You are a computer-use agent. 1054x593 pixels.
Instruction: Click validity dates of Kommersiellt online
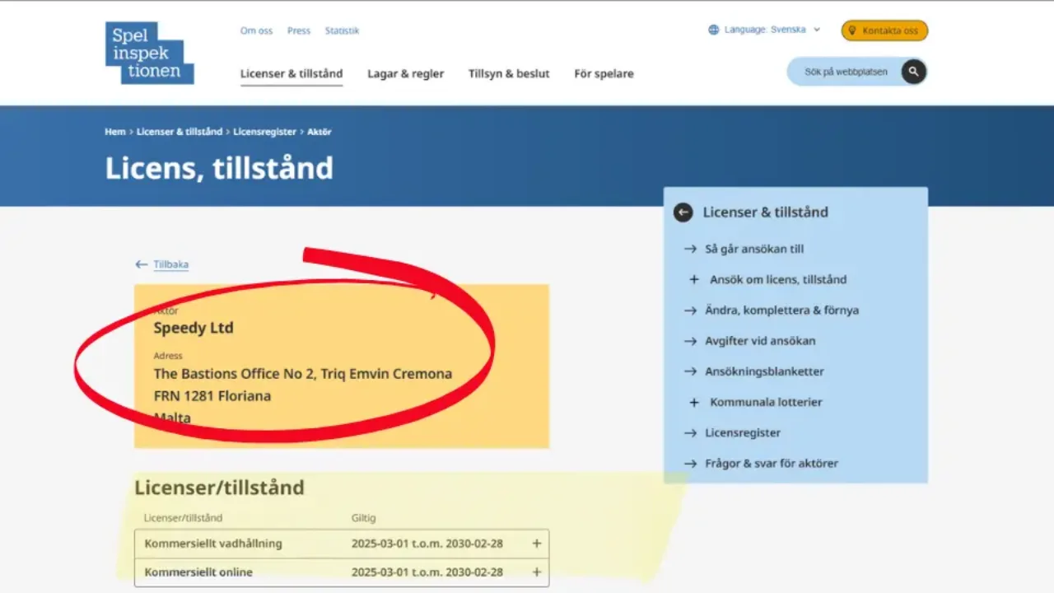(x=427, y=572)
